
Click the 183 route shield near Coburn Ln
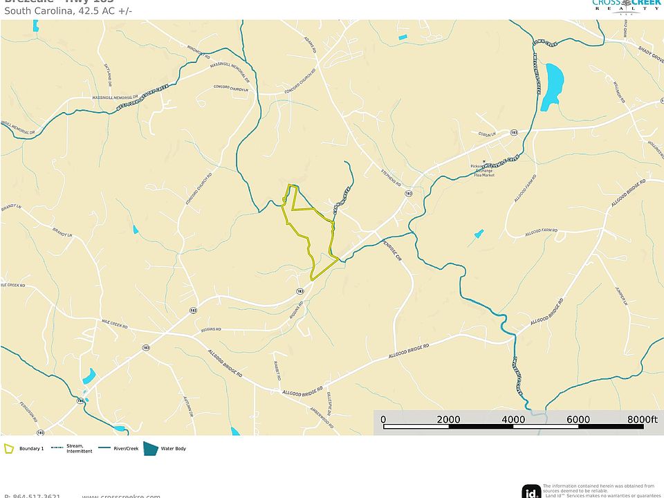[x=514, y=133]
